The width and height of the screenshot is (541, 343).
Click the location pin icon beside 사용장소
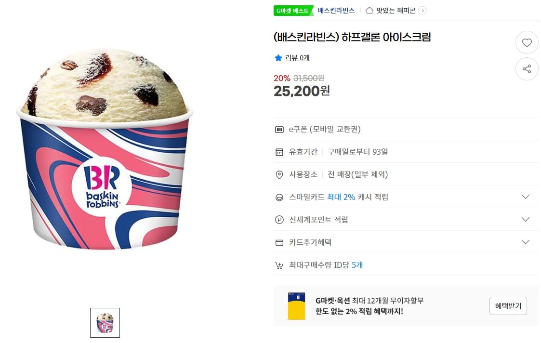[279, 175]
